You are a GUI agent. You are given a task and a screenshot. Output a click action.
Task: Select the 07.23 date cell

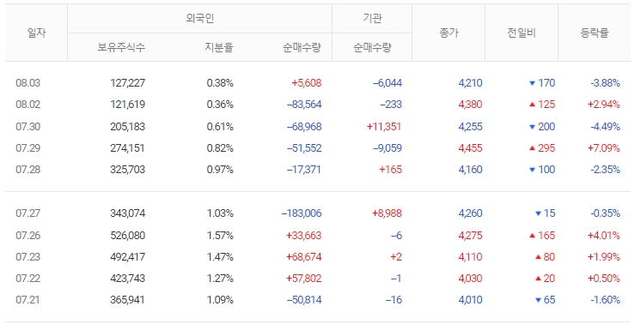[x=28, y=256]
